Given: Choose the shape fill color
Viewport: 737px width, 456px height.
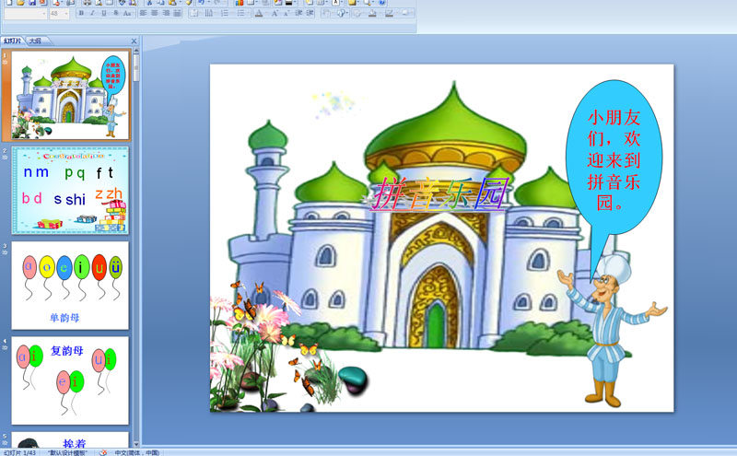Looking at the screenshot, I should pyautogui.click(x=374, y=13).
